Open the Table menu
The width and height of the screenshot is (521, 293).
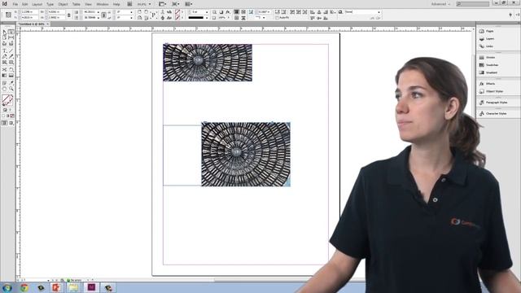[77, 4]
